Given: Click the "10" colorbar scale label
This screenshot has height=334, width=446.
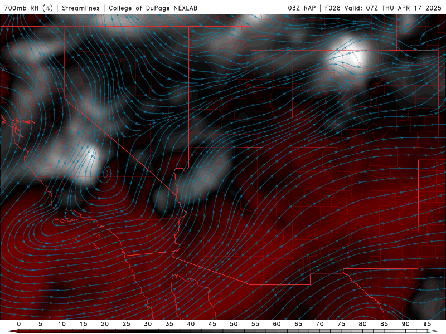Looking at the screenshot, I should tap(62, 324).
